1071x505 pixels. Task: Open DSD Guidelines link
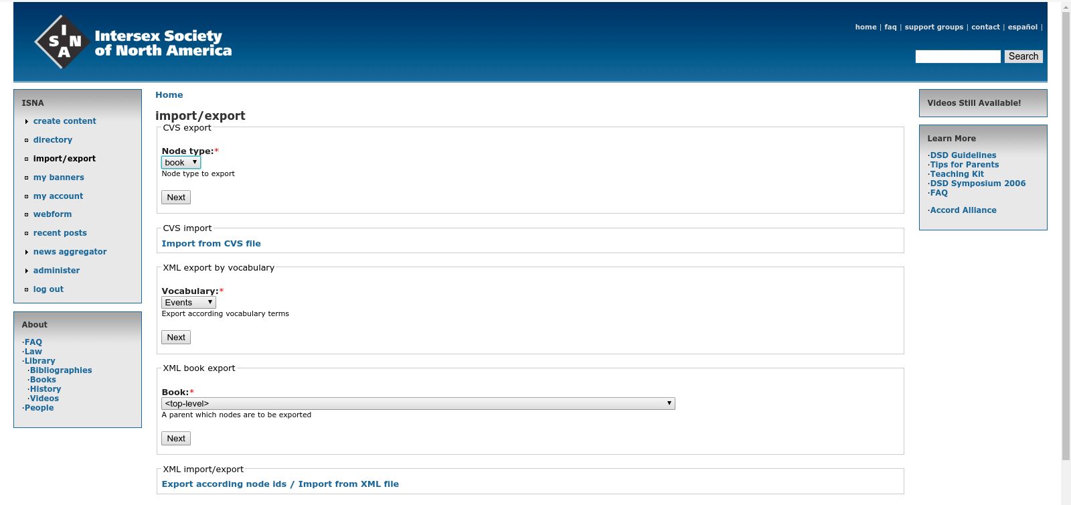tap(963, 155)
